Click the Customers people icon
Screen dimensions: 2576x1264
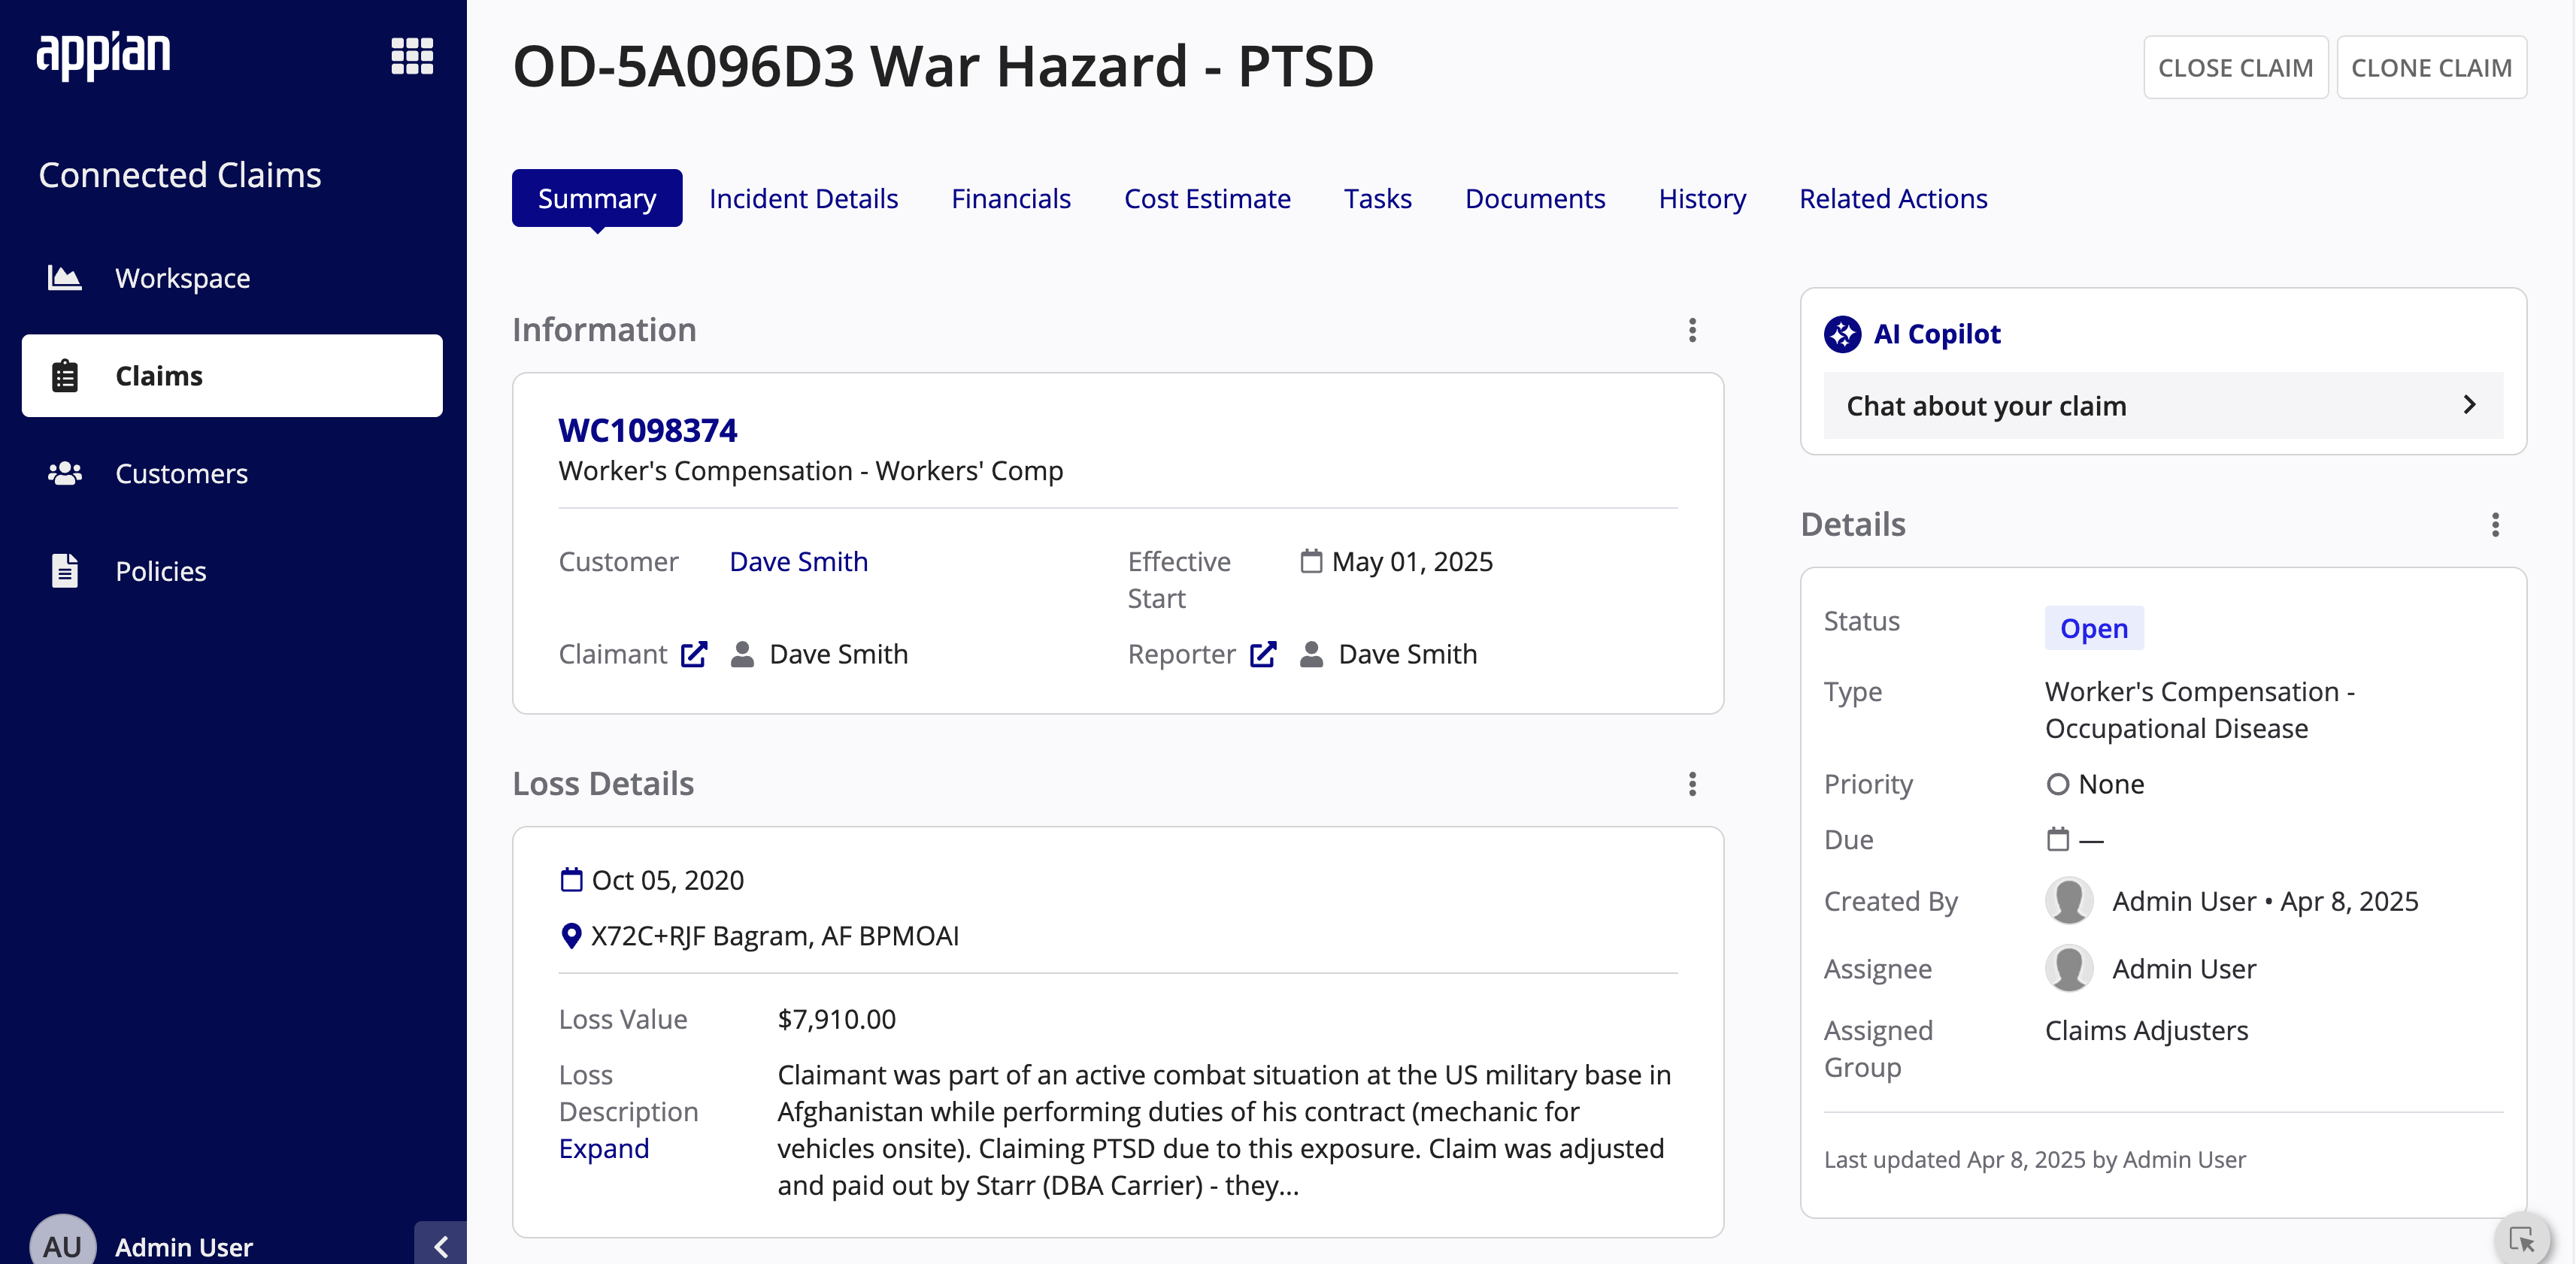pos(65,473)
